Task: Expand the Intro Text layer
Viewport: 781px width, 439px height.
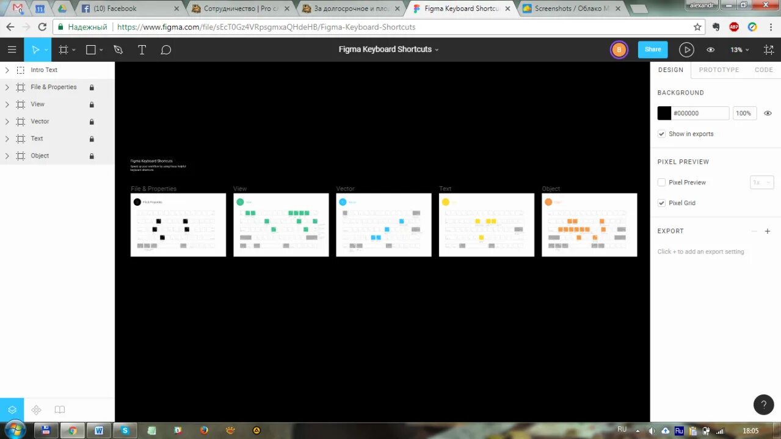Action: pos(7,70)
